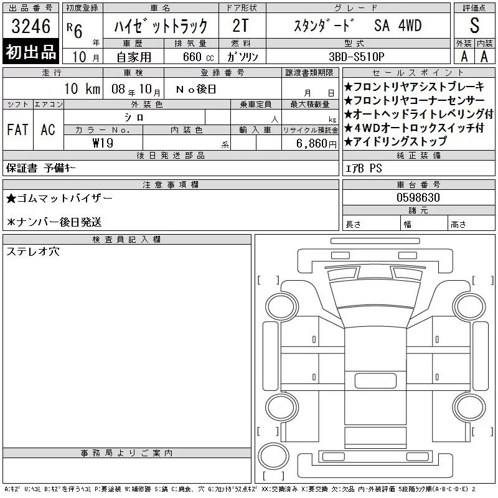The width and height of the screenshot is (498, 498).
Task: Click inspector note ステレオ穴
Action: tap(33, 251)
